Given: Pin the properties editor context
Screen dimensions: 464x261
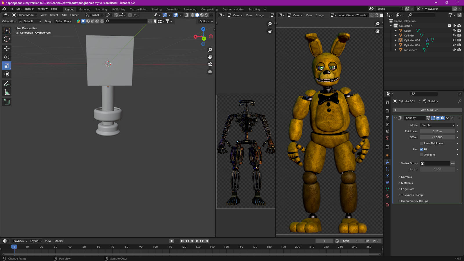Looking at the screenshot, I should tap(459, 101).
